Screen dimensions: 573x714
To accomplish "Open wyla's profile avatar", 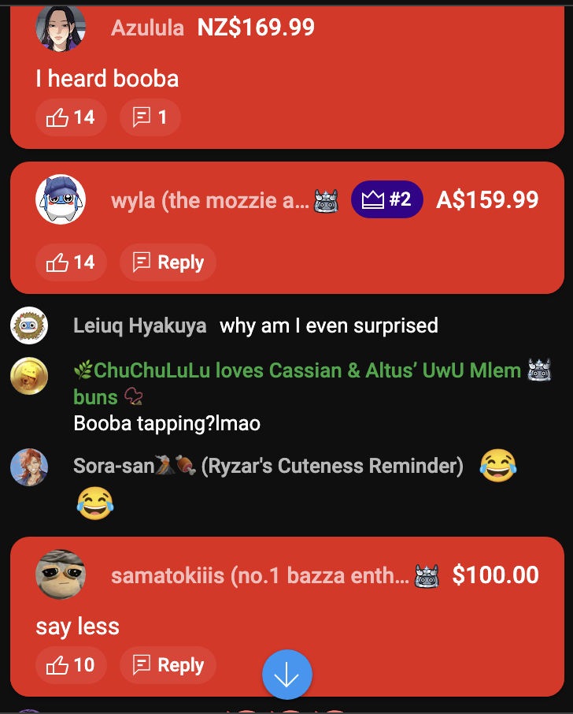I will pyautogui.click(x=61, y=199).
